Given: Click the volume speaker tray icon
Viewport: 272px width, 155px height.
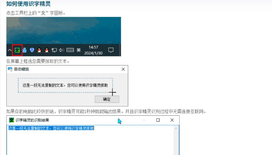Looking at the screenshot, I should (62, 50).
